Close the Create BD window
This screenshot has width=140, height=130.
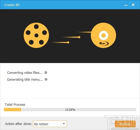click(133, 5)
